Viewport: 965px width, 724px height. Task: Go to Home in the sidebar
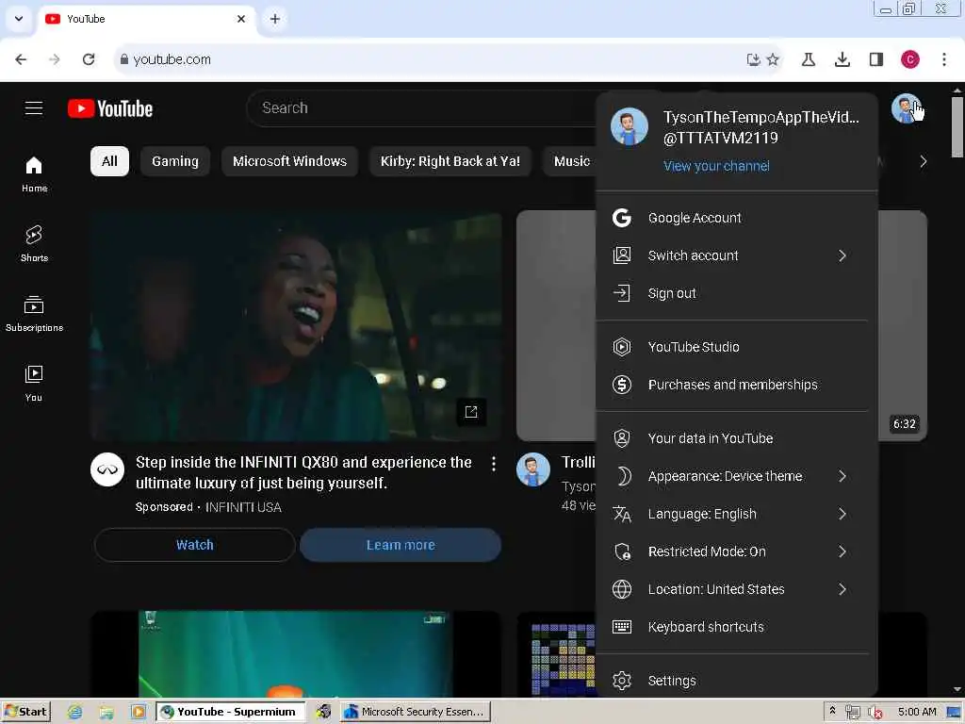click(34, 174)
